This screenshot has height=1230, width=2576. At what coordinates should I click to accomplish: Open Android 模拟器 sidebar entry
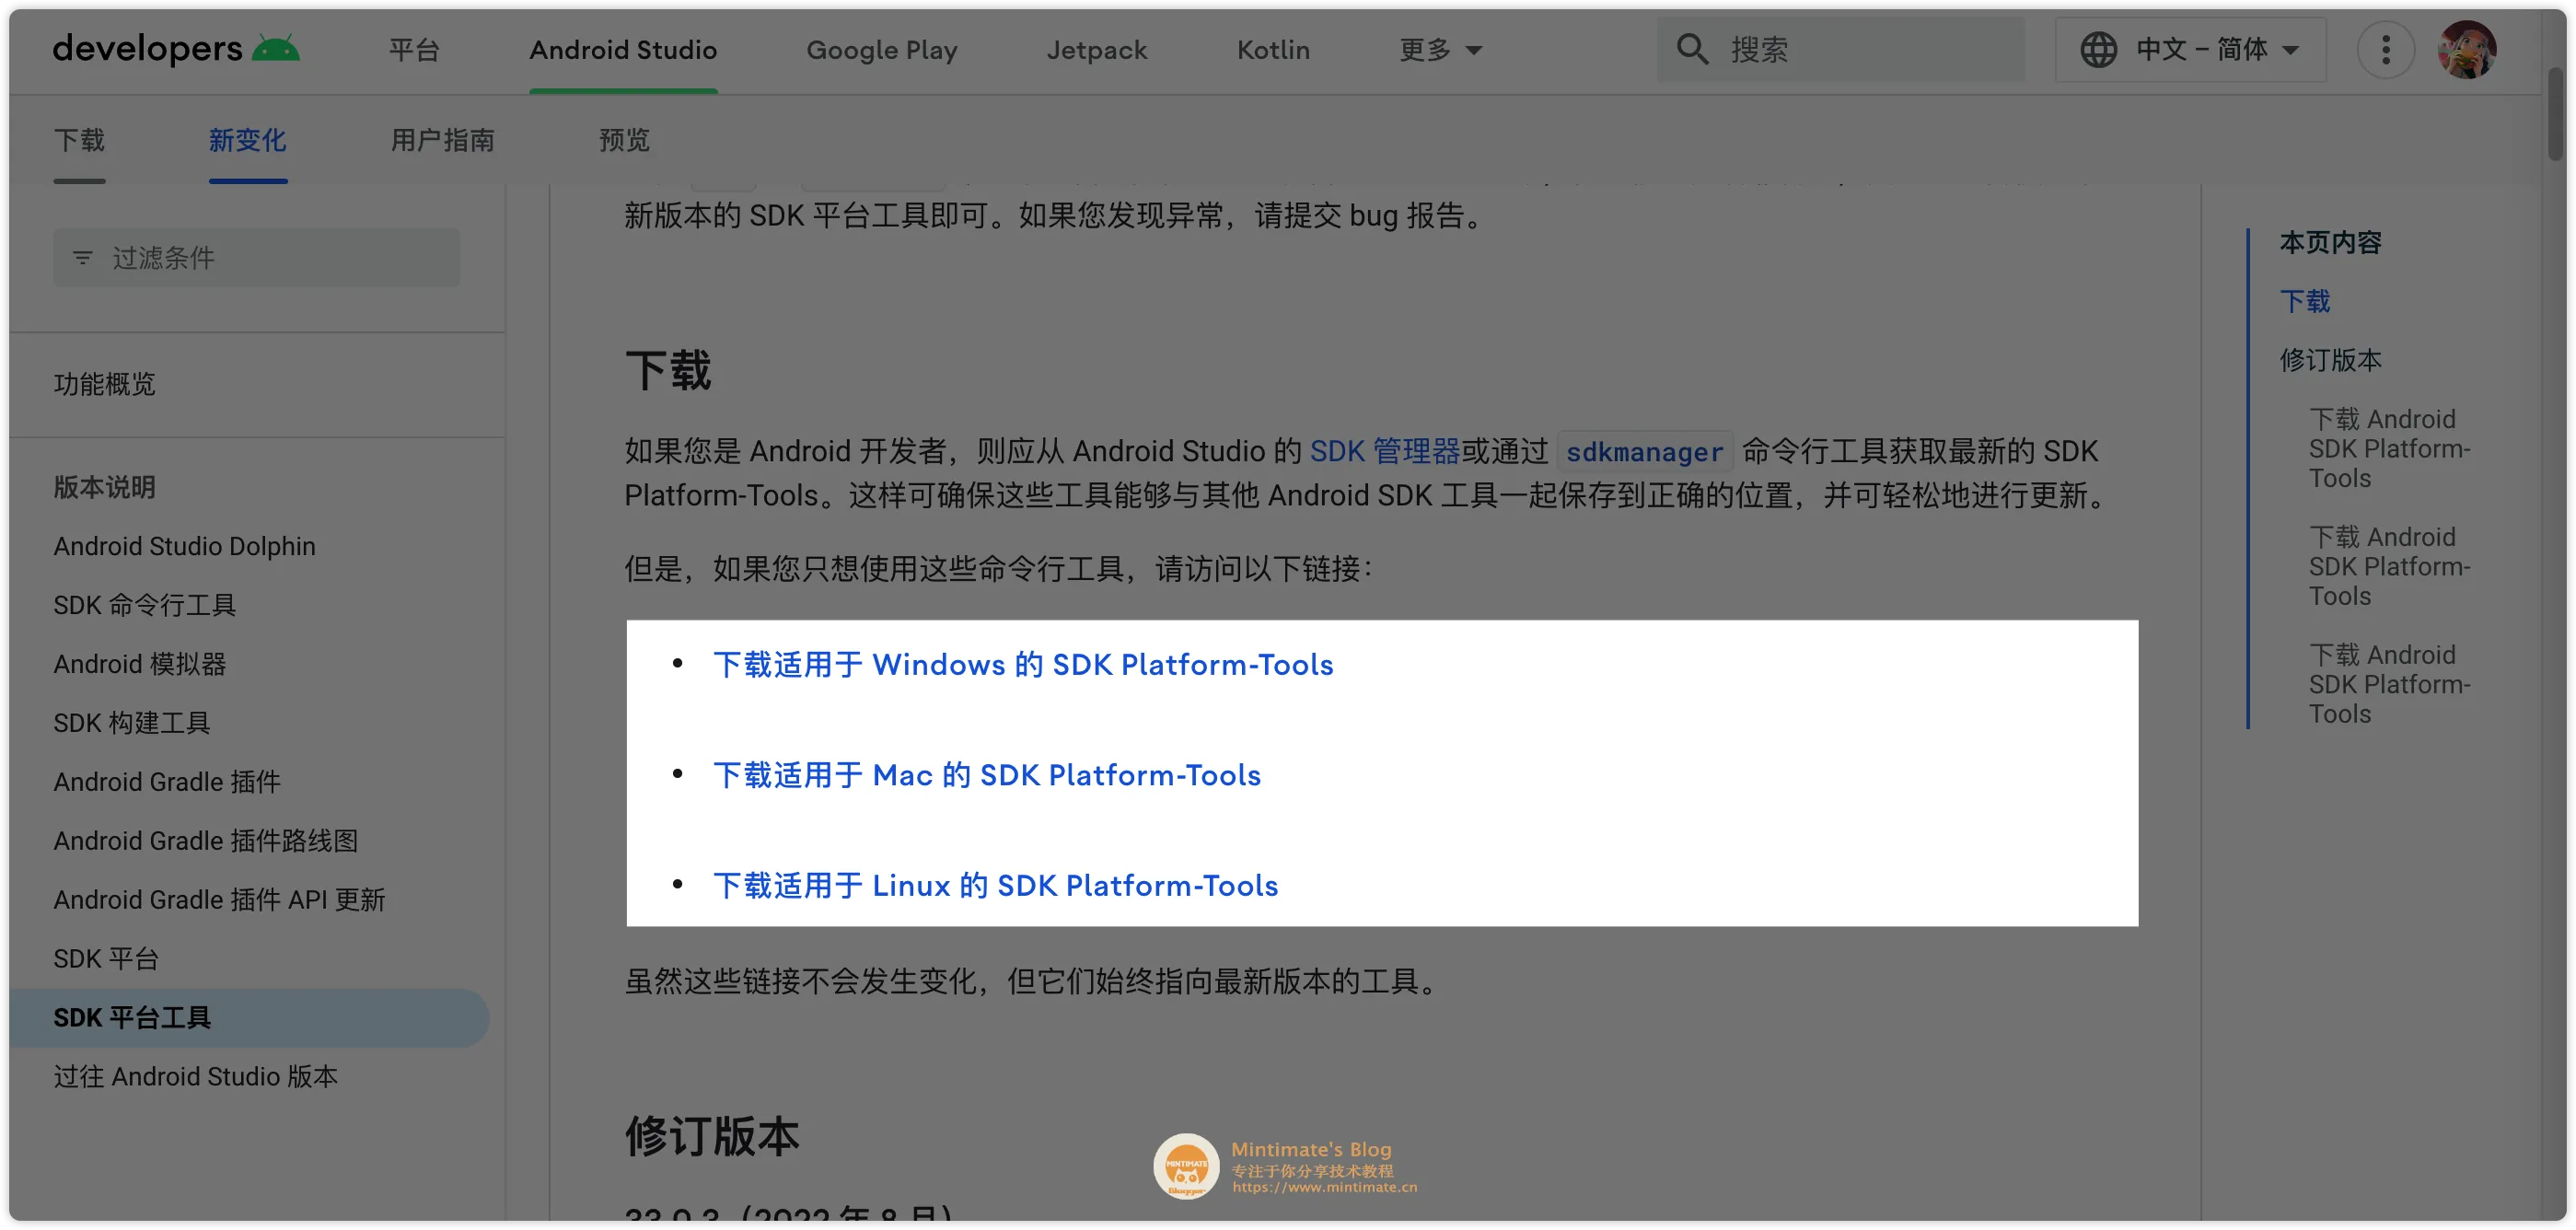point(139,664)
